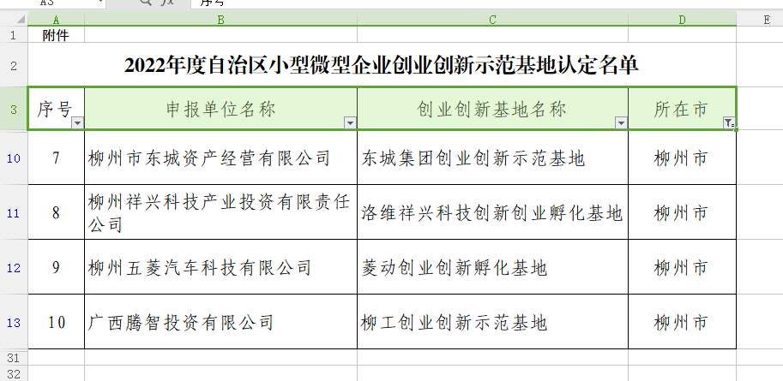The image size is (783, 381).
Task: Select column C header
Action: (x=492, y=20)
